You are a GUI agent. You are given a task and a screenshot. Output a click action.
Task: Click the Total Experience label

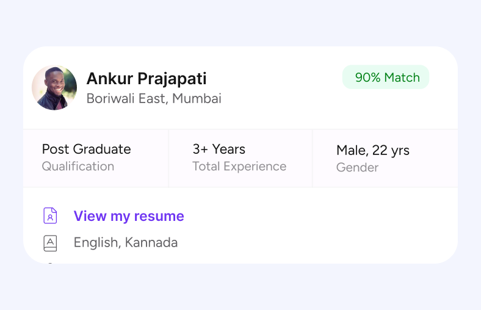239,166
